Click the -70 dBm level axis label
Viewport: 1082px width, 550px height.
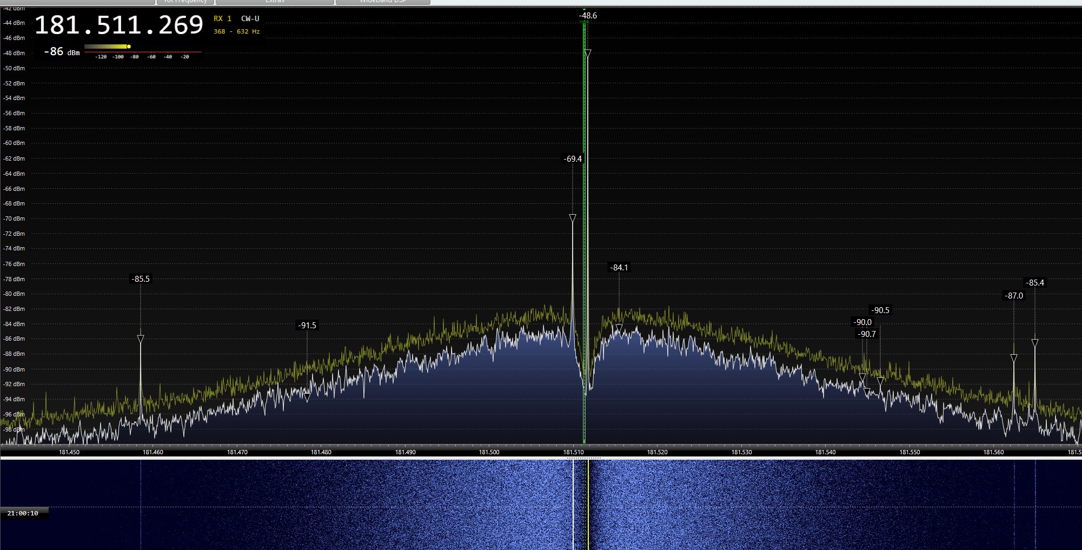tap(14, 218)
